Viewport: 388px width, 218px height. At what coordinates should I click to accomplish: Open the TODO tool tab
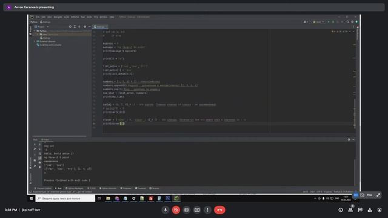(x=92, y=188)
